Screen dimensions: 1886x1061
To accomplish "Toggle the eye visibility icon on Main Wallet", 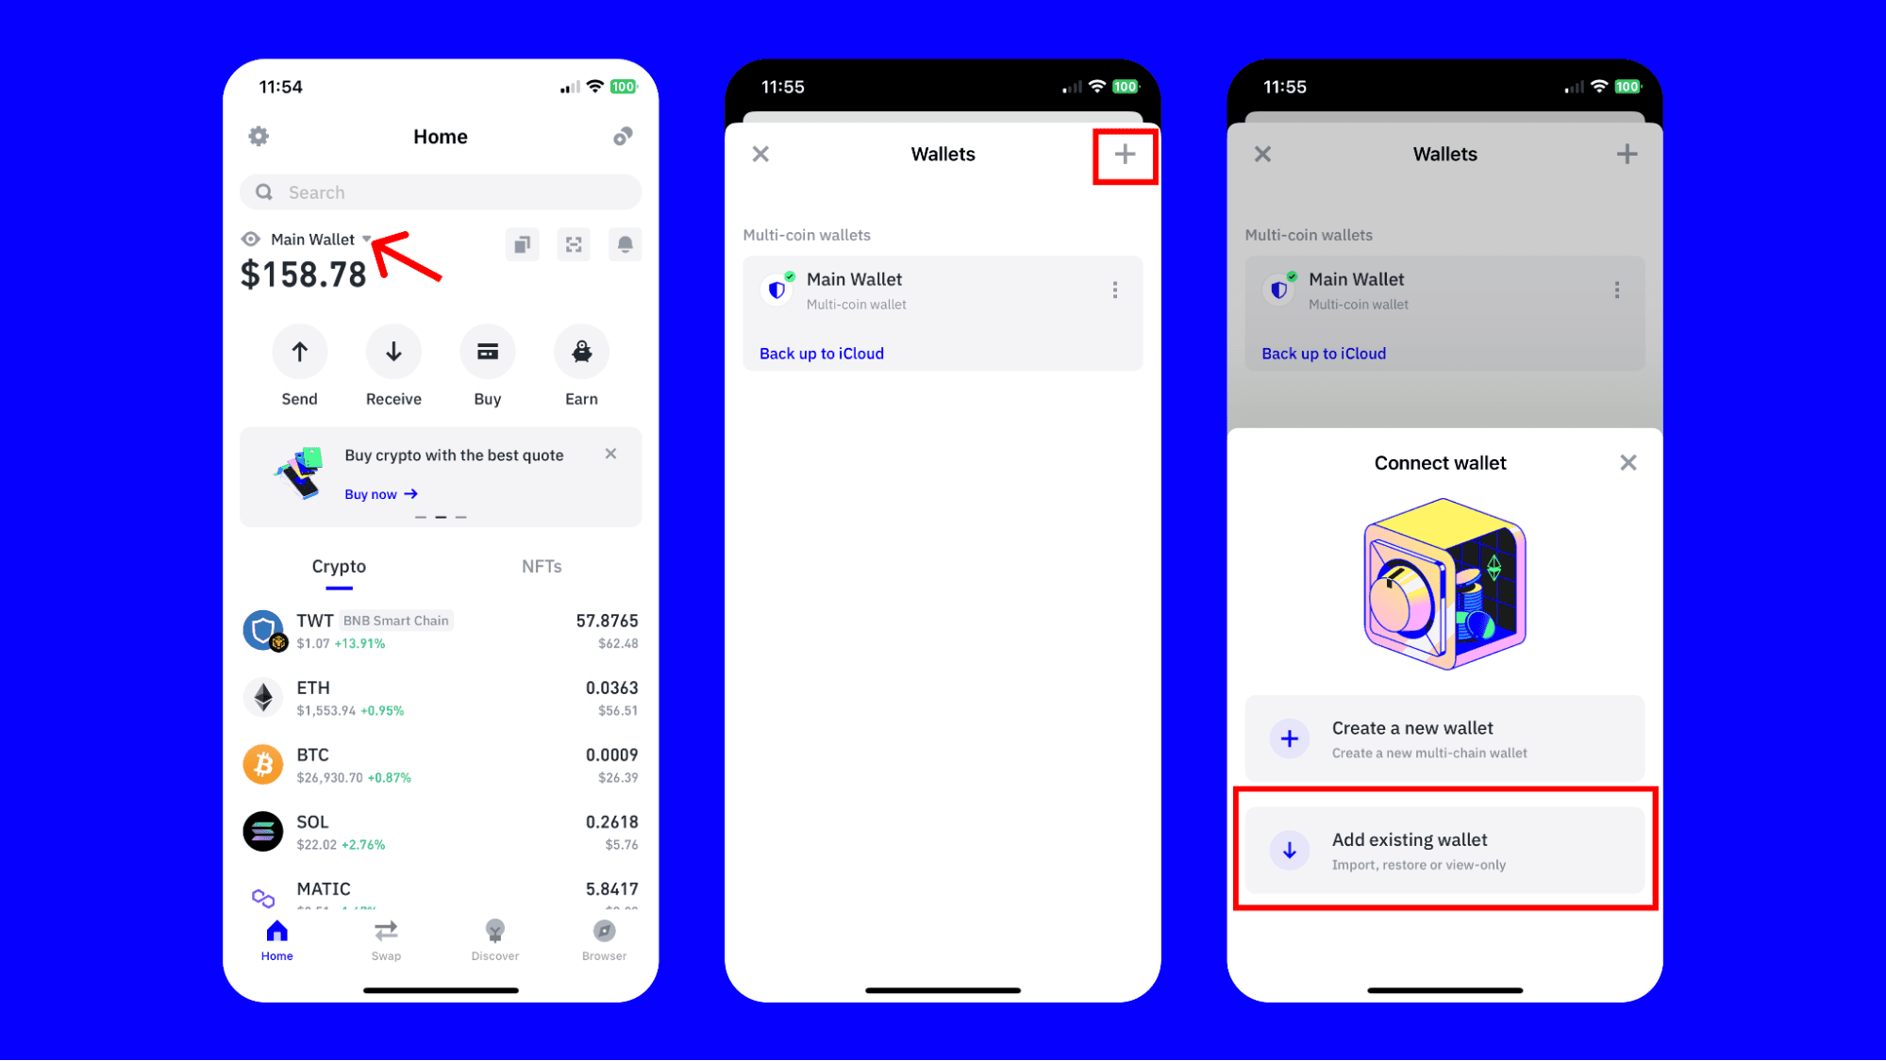I will (249, 240).
